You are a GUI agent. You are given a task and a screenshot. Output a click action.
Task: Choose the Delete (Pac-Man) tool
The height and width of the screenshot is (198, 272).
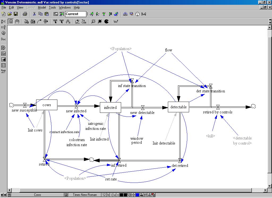(107, 22)
